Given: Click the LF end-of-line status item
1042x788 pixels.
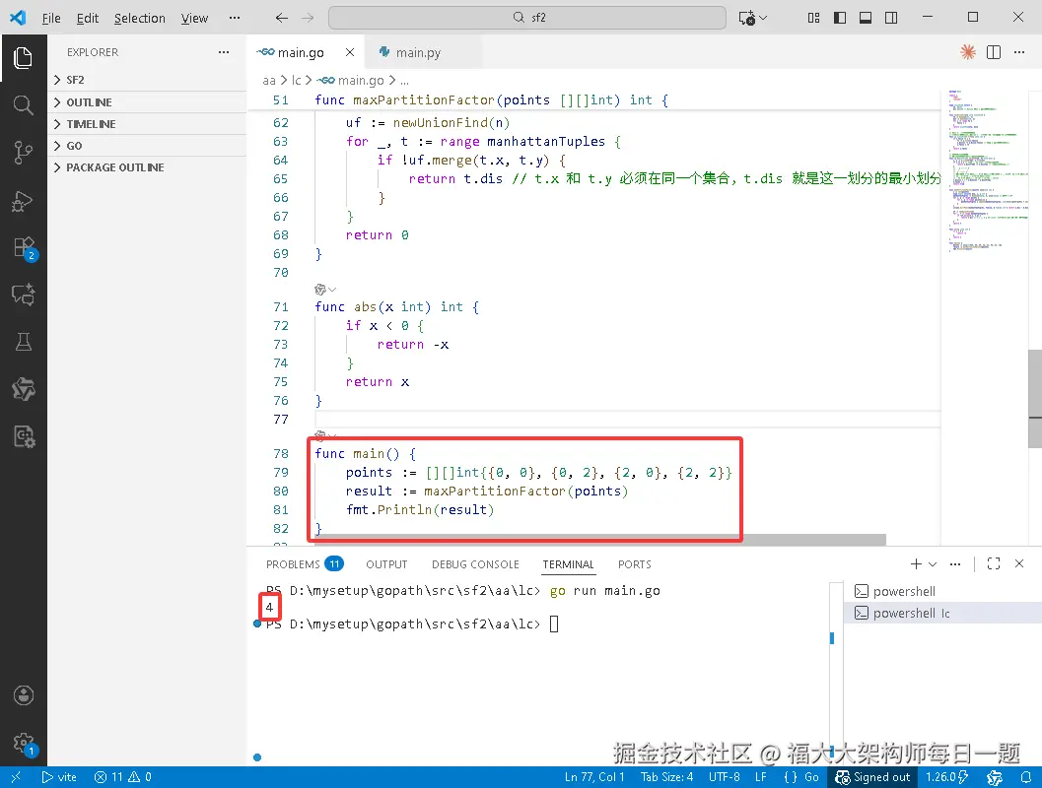Looking at the screenshot, I should click(761, 777).
